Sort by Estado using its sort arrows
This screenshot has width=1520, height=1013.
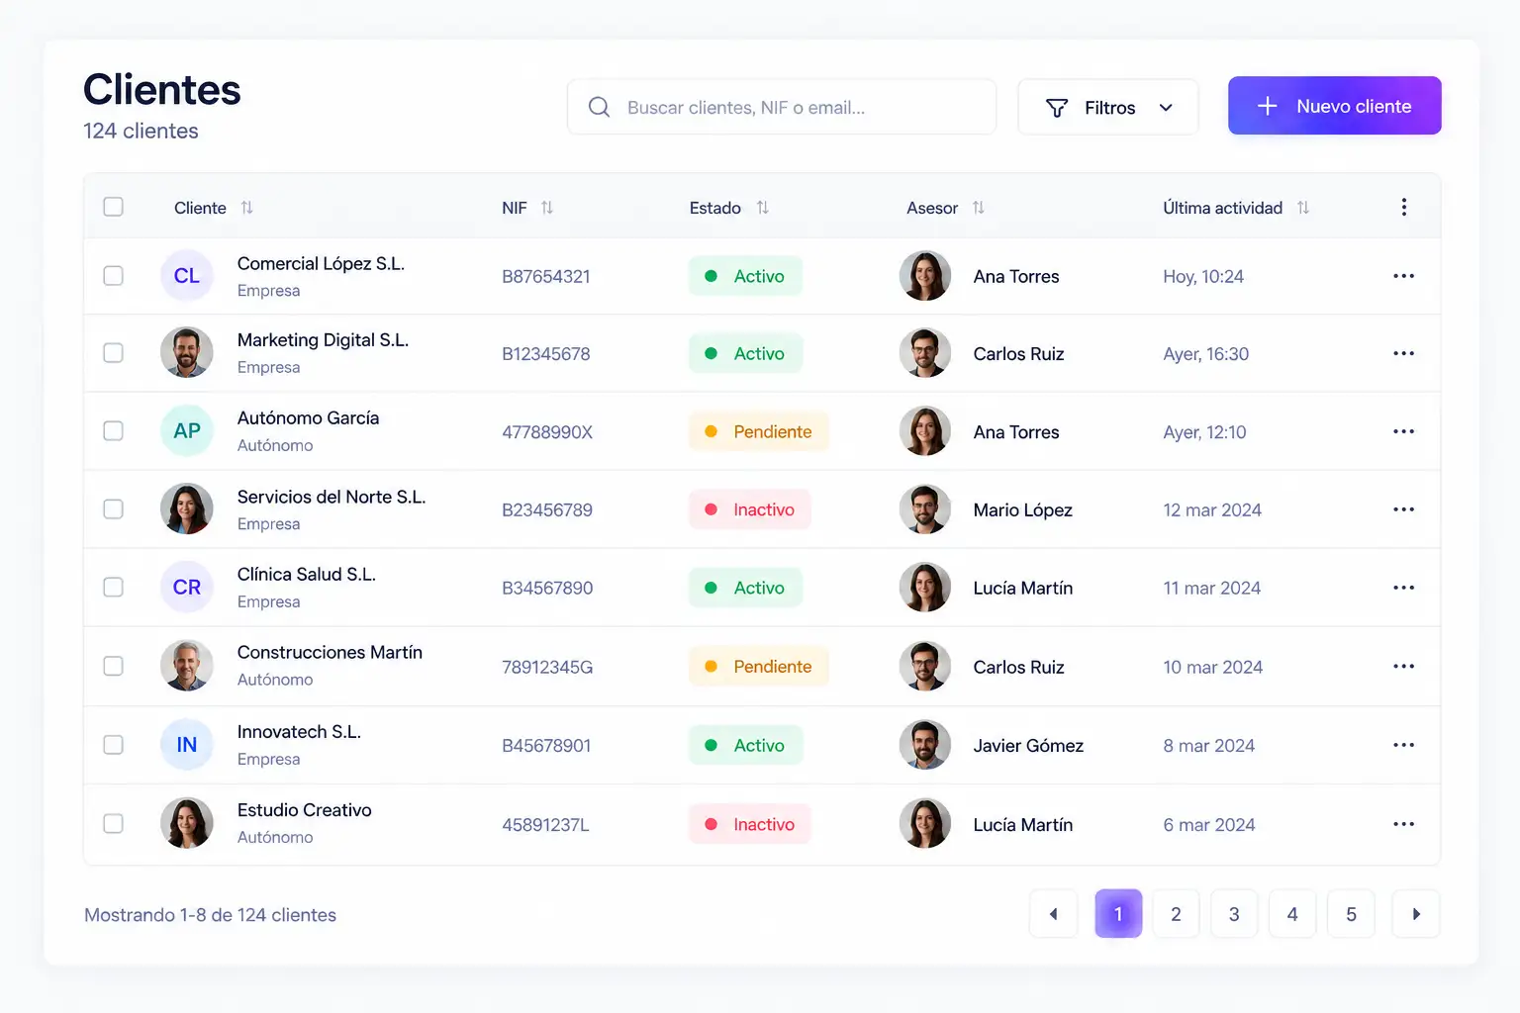762,208
